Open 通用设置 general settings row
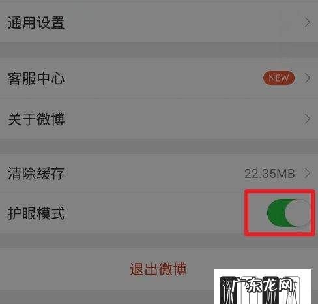Image resolution: width=318 pixels, height=304 pixels. tap(159, 23)
